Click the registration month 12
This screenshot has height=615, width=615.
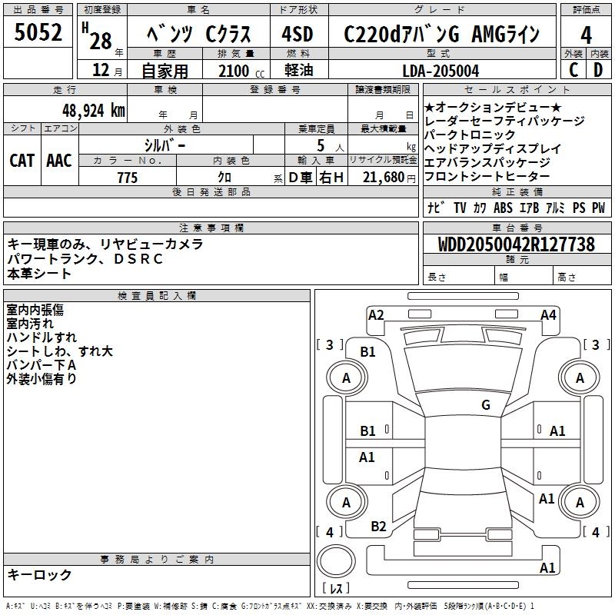click(x=101, y=70)
